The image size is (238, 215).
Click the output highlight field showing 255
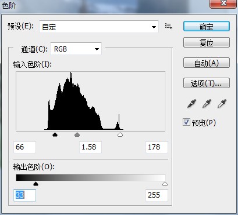157,195
